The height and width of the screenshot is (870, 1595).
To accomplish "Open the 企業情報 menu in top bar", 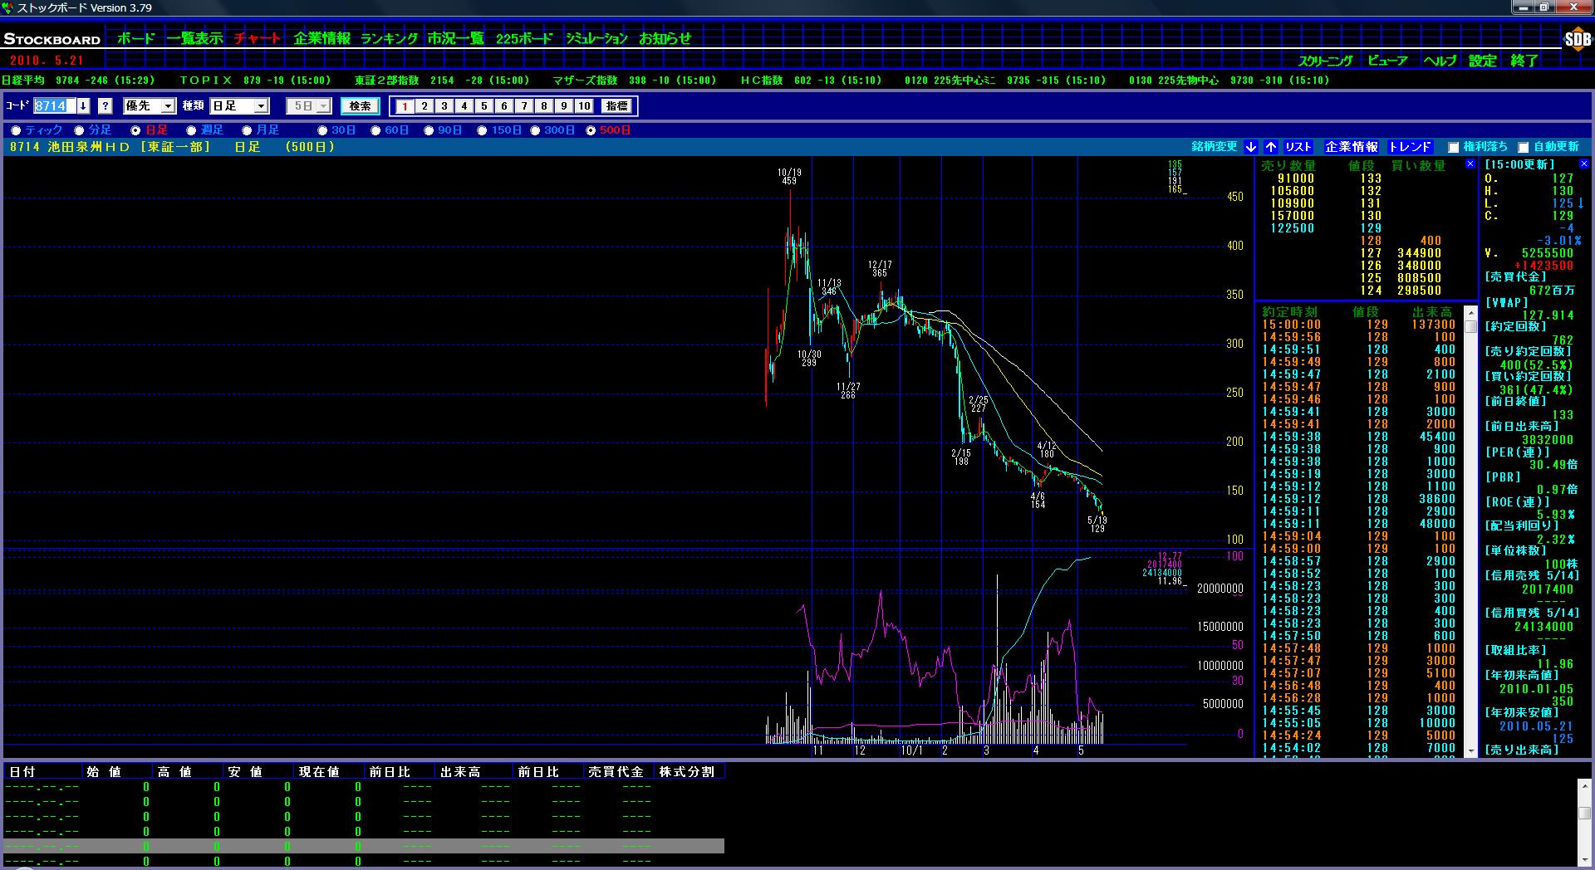I will 321,38.
